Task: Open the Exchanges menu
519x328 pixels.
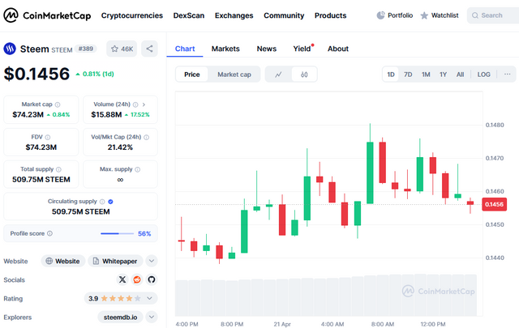Action: click(234, 15)
